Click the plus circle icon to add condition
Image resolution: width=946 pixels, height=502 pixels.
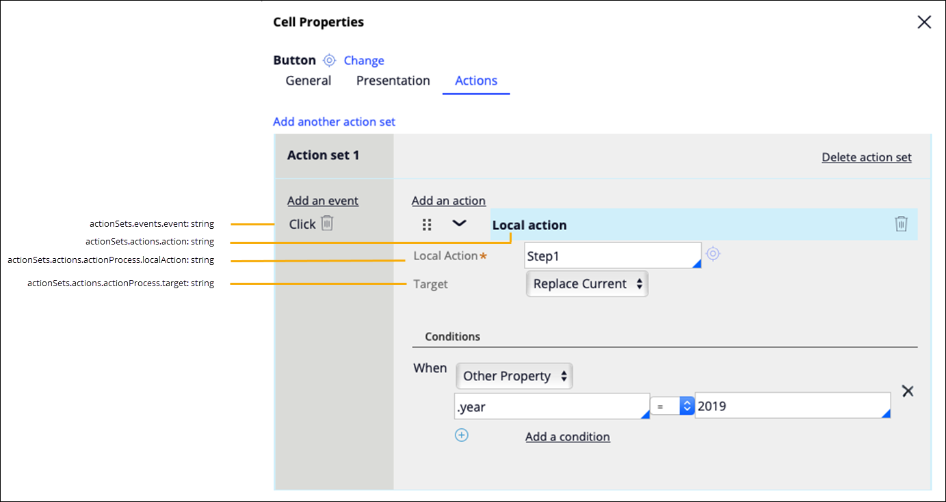[x=462, y=435]
